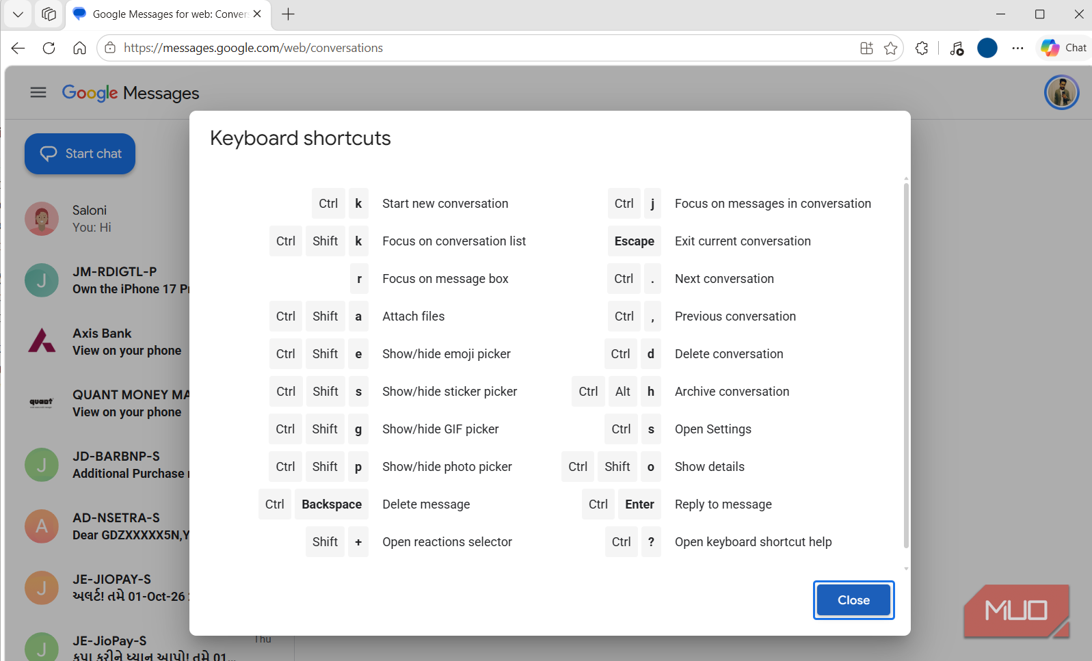
Task: Open the apps/install icon in address bar
Action: tap(866, 48)
